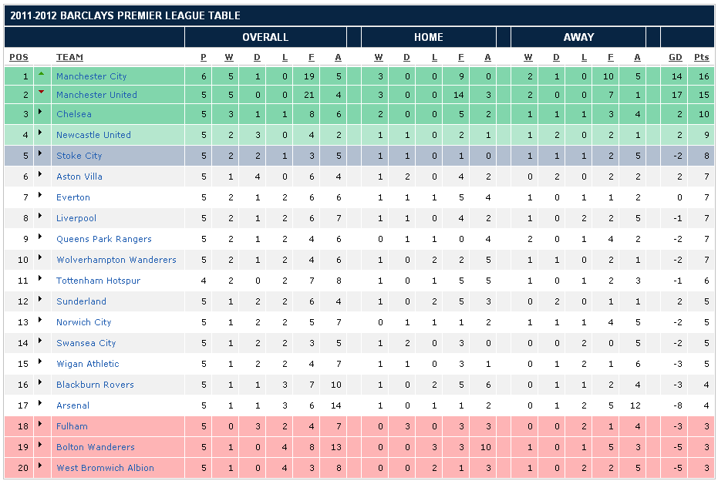Click the arrow icon beside West Bromwich Albion
Screen dimensions: 718x481
pos(41,467)
